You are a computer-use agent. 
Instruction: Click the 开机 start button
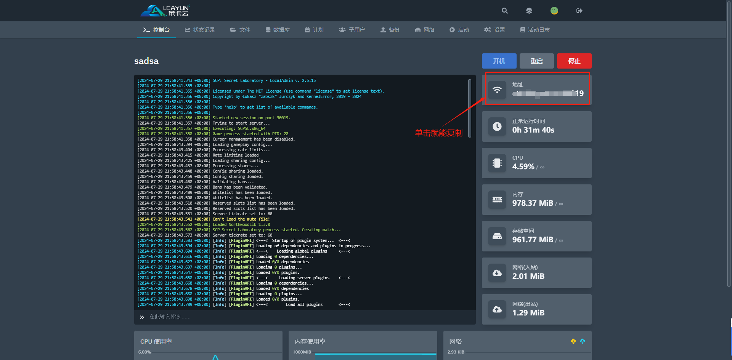499,61
